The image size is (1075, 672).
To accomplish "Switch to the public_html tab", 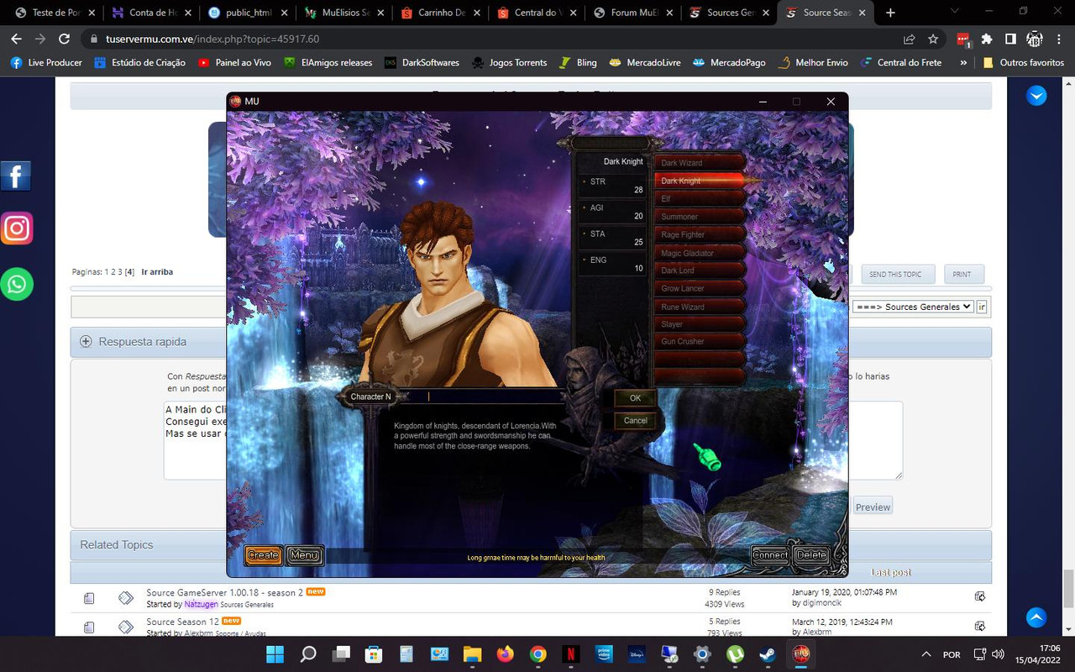I will pos(249,13).
